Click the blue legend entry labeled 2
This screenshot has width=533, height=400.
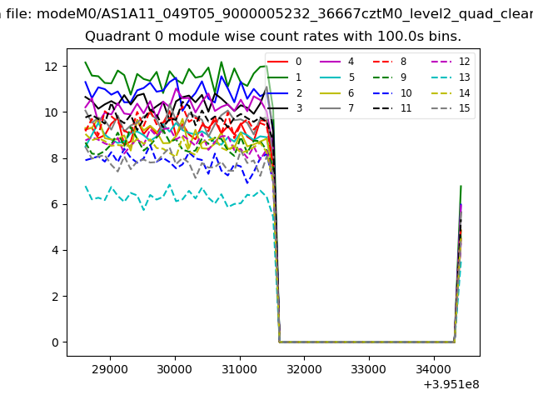pos(287,92)
